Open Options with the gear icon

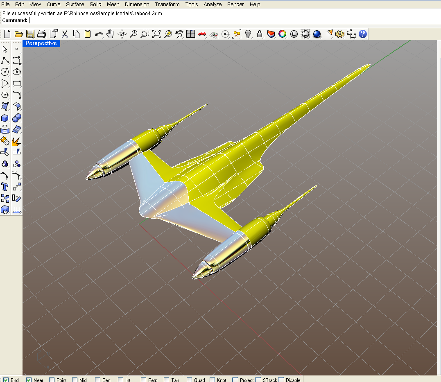[340, 34]
